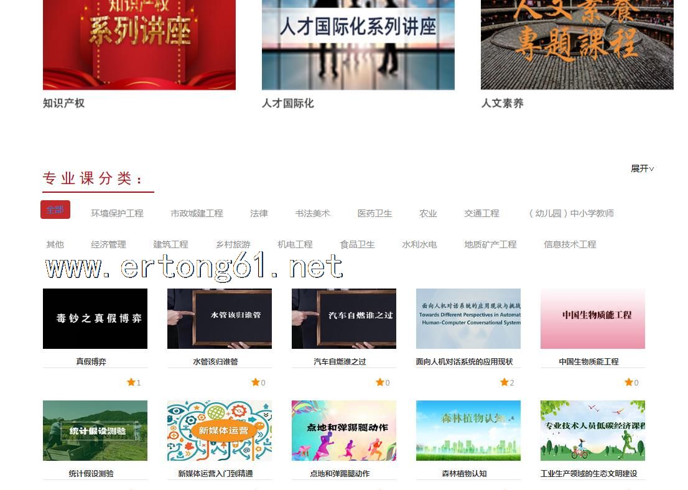Click the star rating under 水管该归谁管
688x490 pixels.
256,382
